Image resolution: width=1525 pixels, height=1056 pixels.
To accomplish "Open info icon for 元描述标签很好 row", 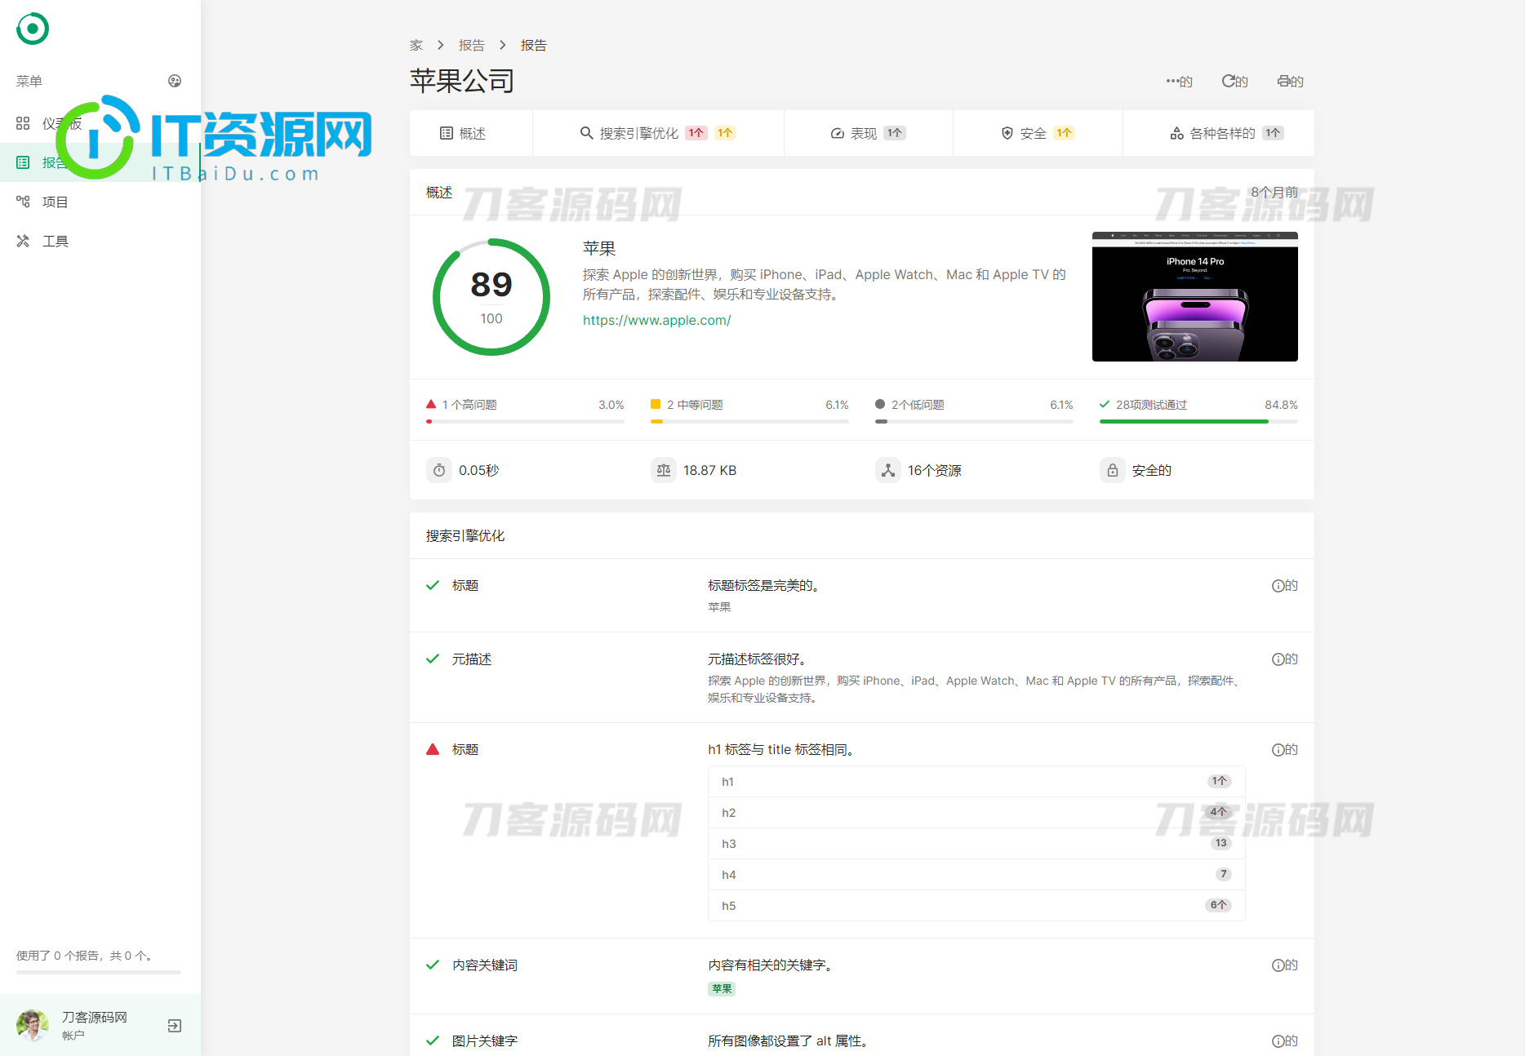I will [1284, 659].
